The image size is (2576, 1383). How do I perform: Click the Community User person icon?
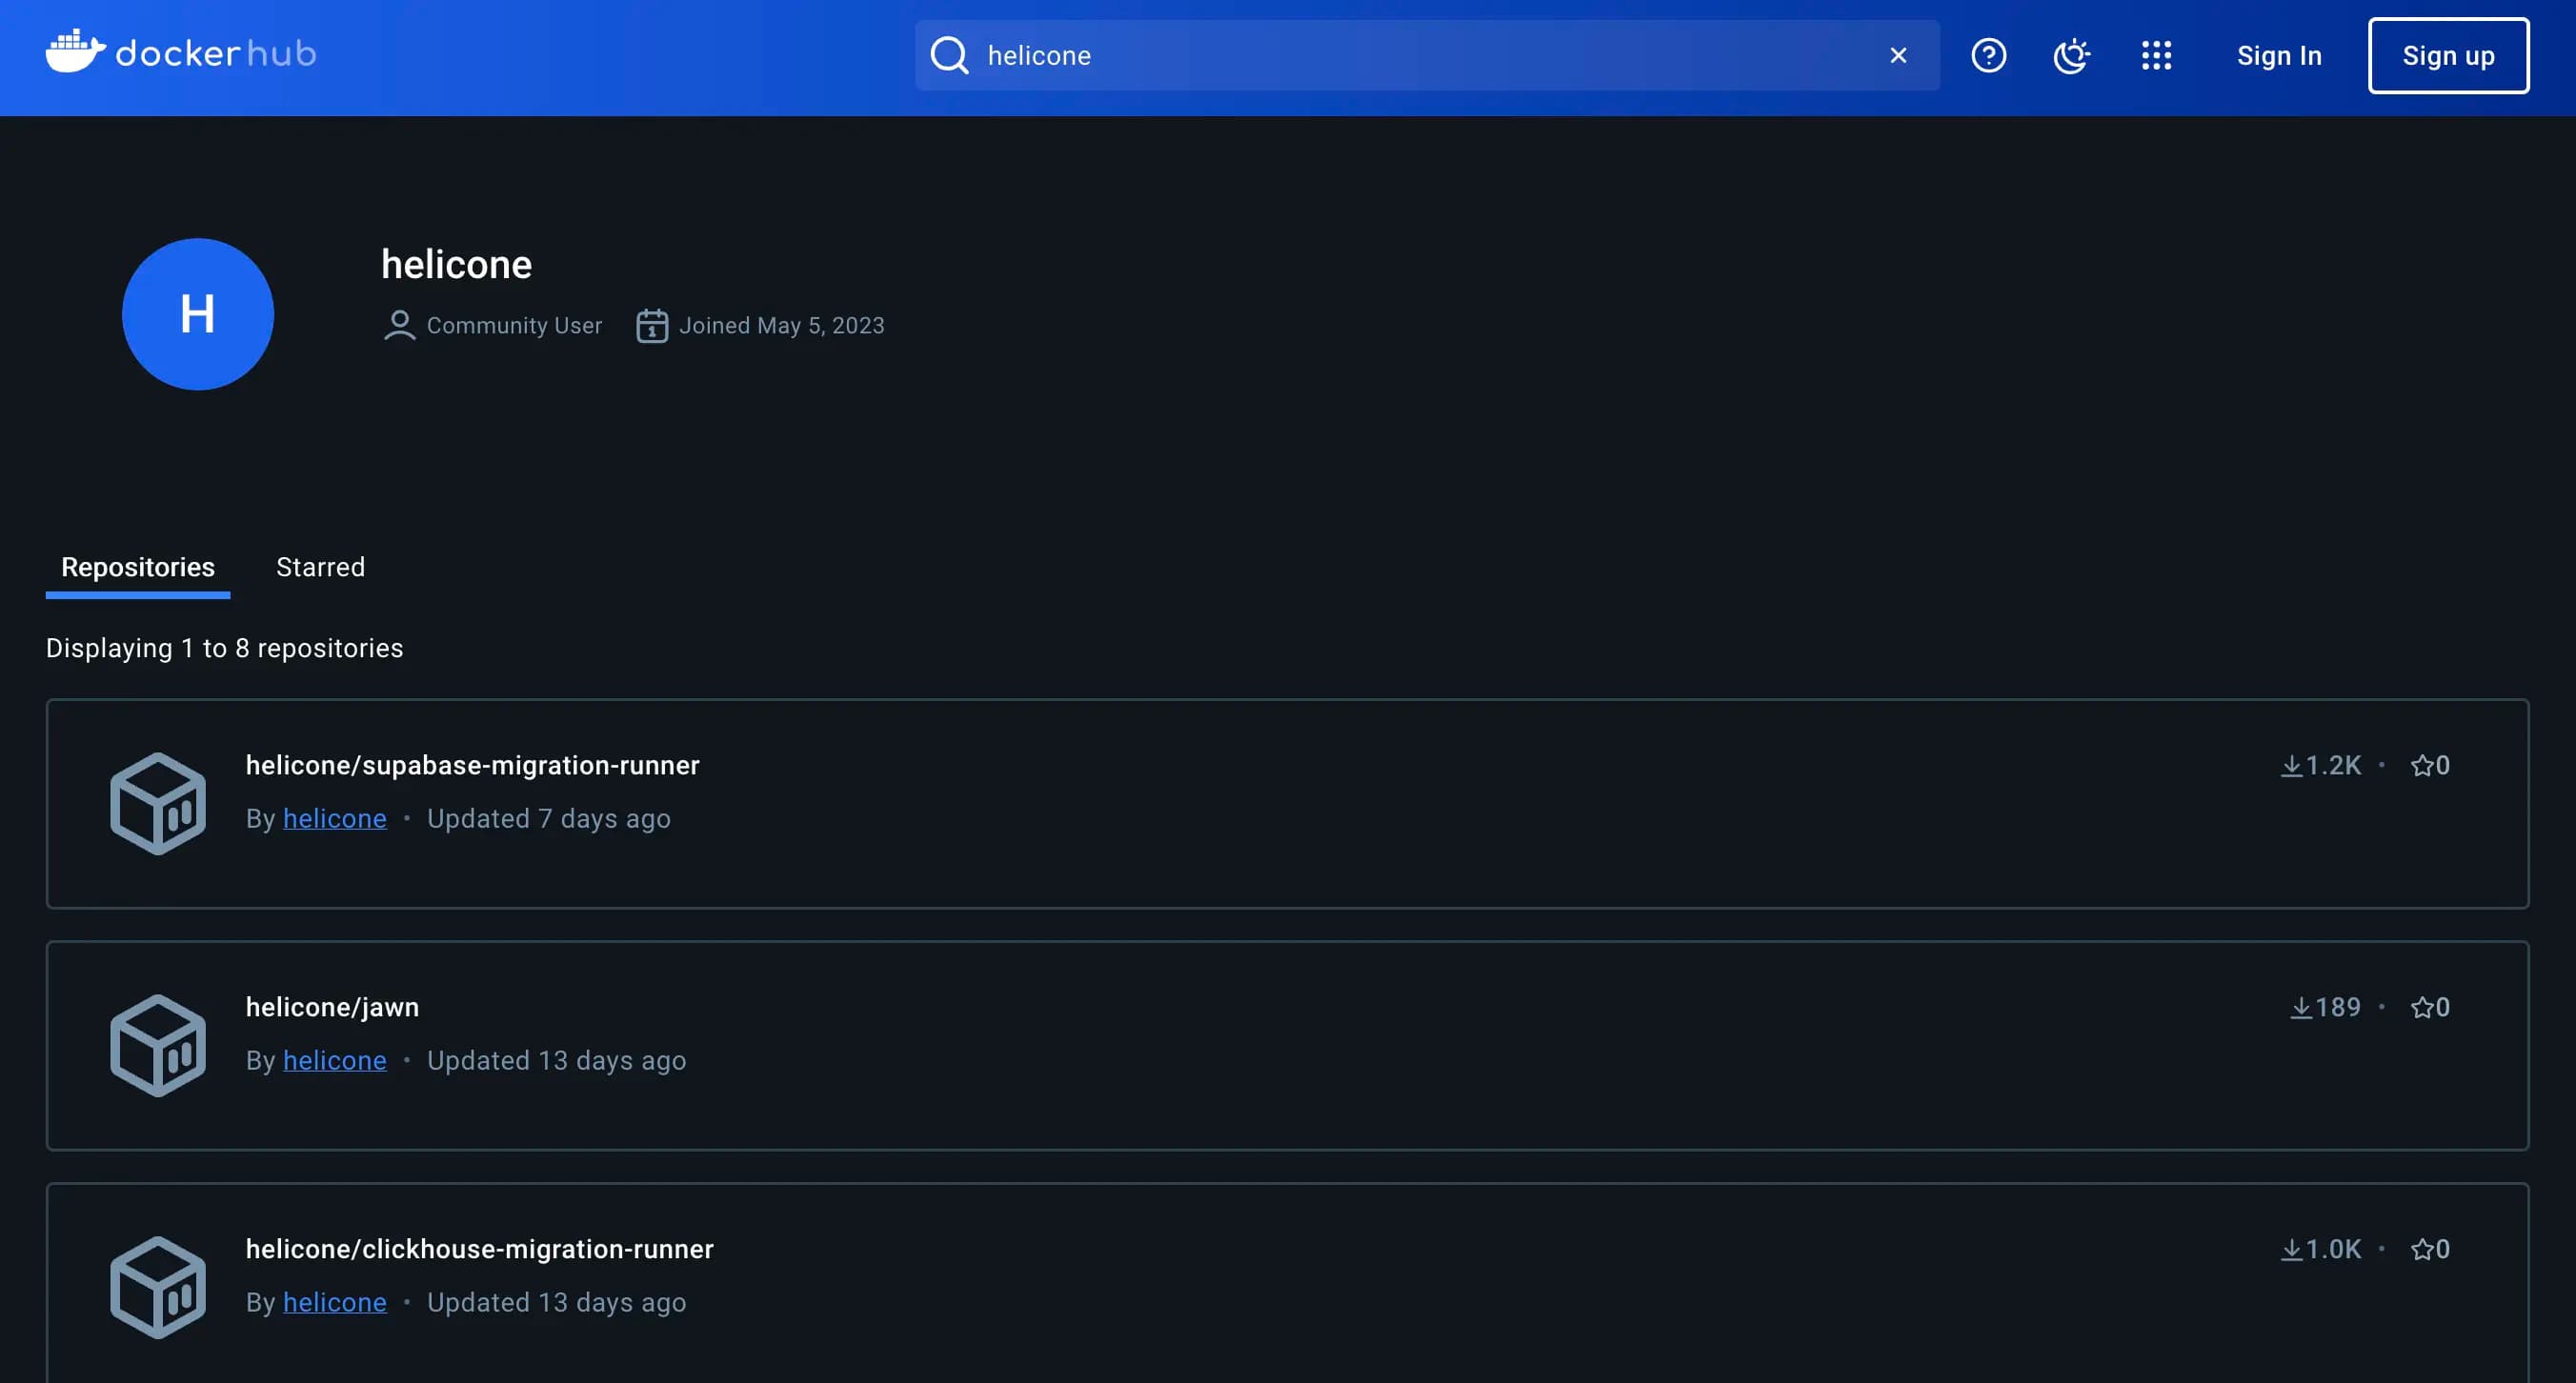click(399, 326)
